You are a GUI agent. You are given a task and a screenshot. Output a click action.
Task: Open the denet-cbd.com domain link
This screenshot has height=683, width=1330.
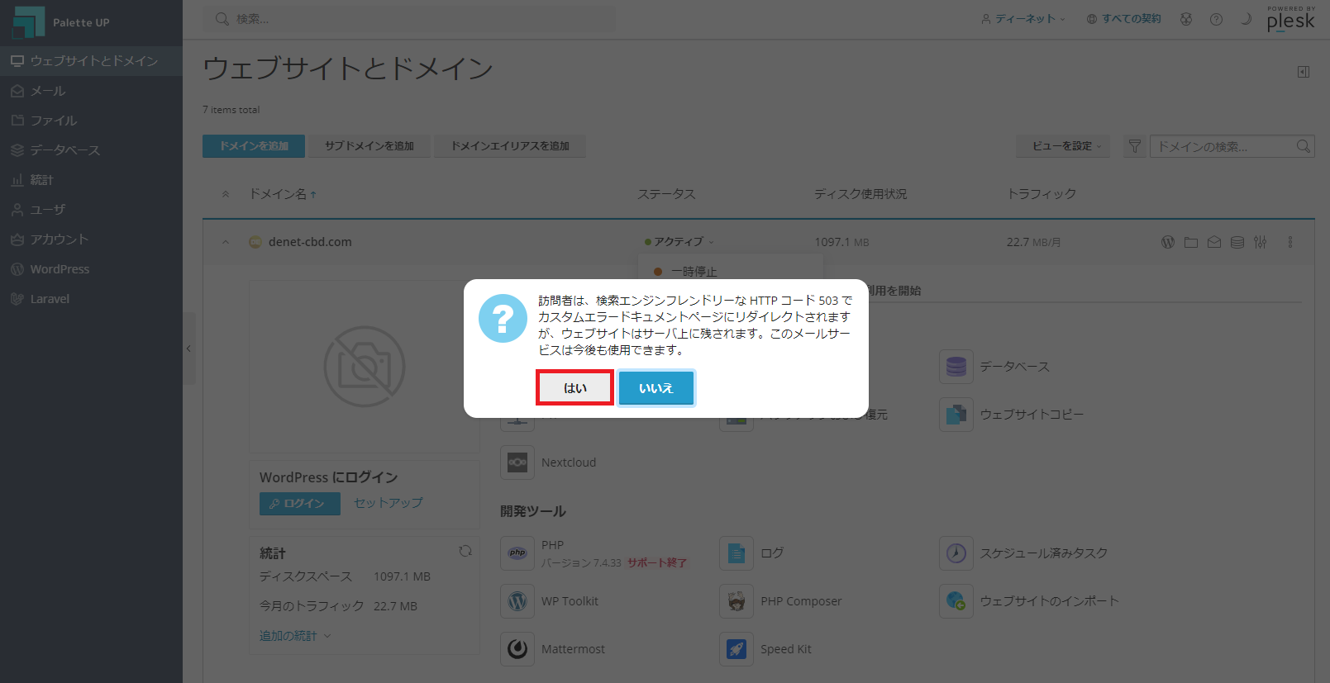click(310, 242)
